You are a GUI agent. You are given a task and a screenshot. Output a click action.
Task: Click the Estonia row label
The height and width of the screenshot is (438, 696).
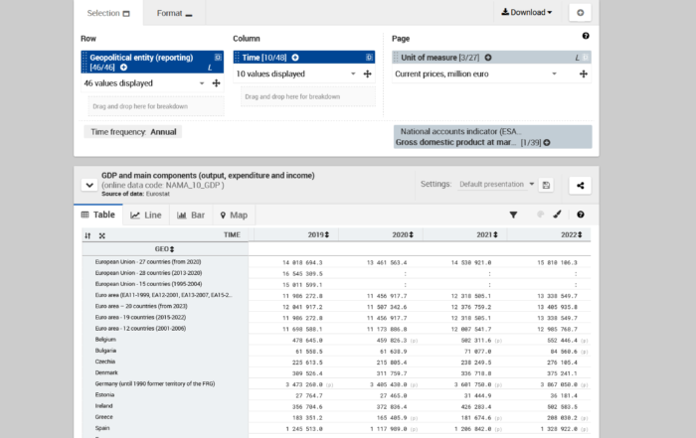point(104,395)
